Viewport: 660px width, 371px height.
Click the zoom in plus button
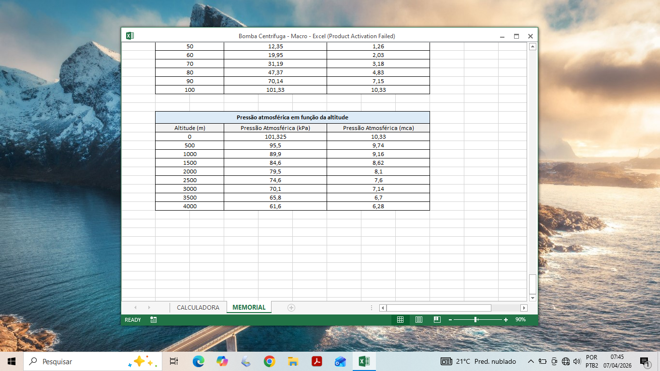(x=506, y=320)
